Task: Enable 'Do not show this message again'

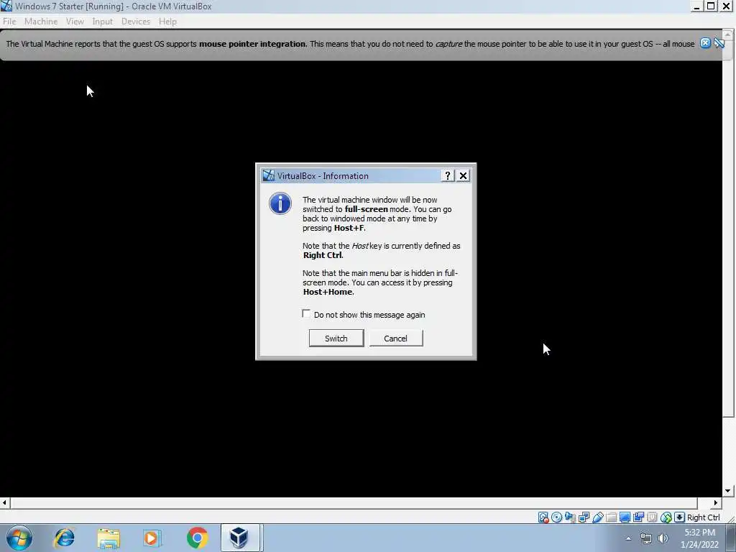Action: click(x=306, y=313)
